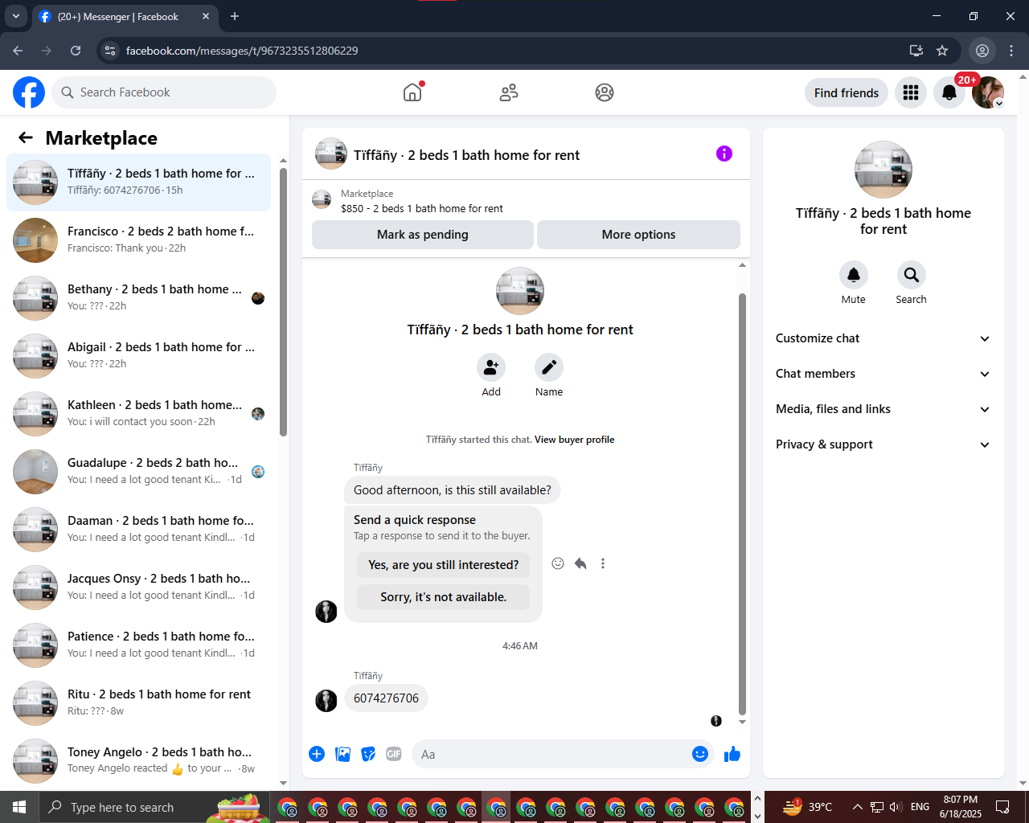Click the Windows taskbar search box
1029x823 pixels.
point(155,807)
